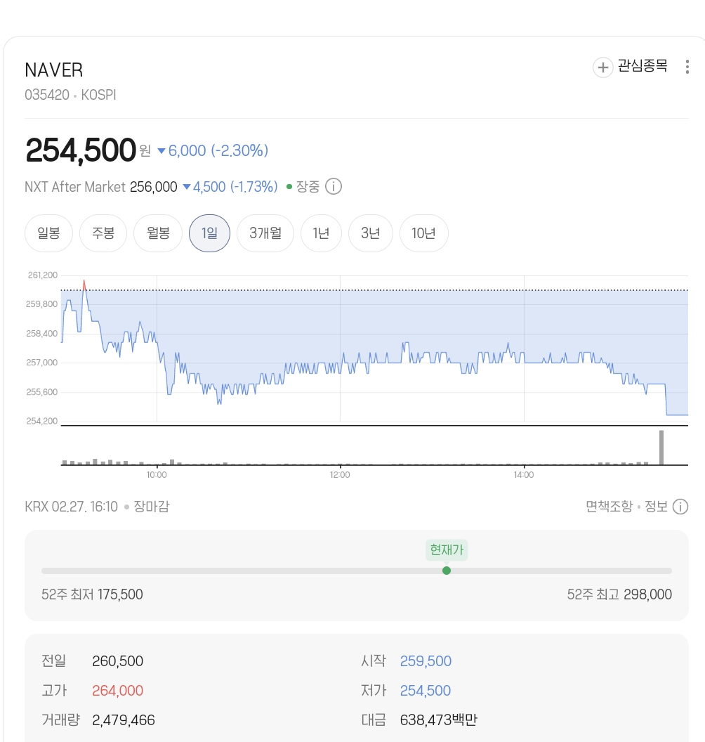Click the green 현재가 marker dot
Screen dimensions: 705x742
pos(447,571)
